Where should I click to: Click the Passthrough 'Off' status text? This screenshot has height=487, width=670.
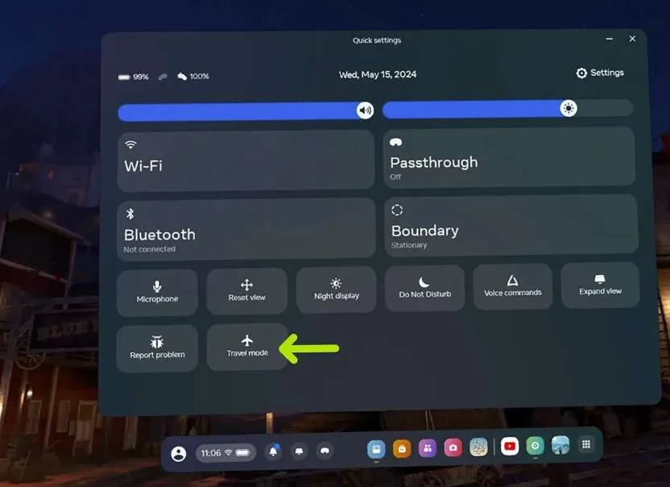point(395,177)
